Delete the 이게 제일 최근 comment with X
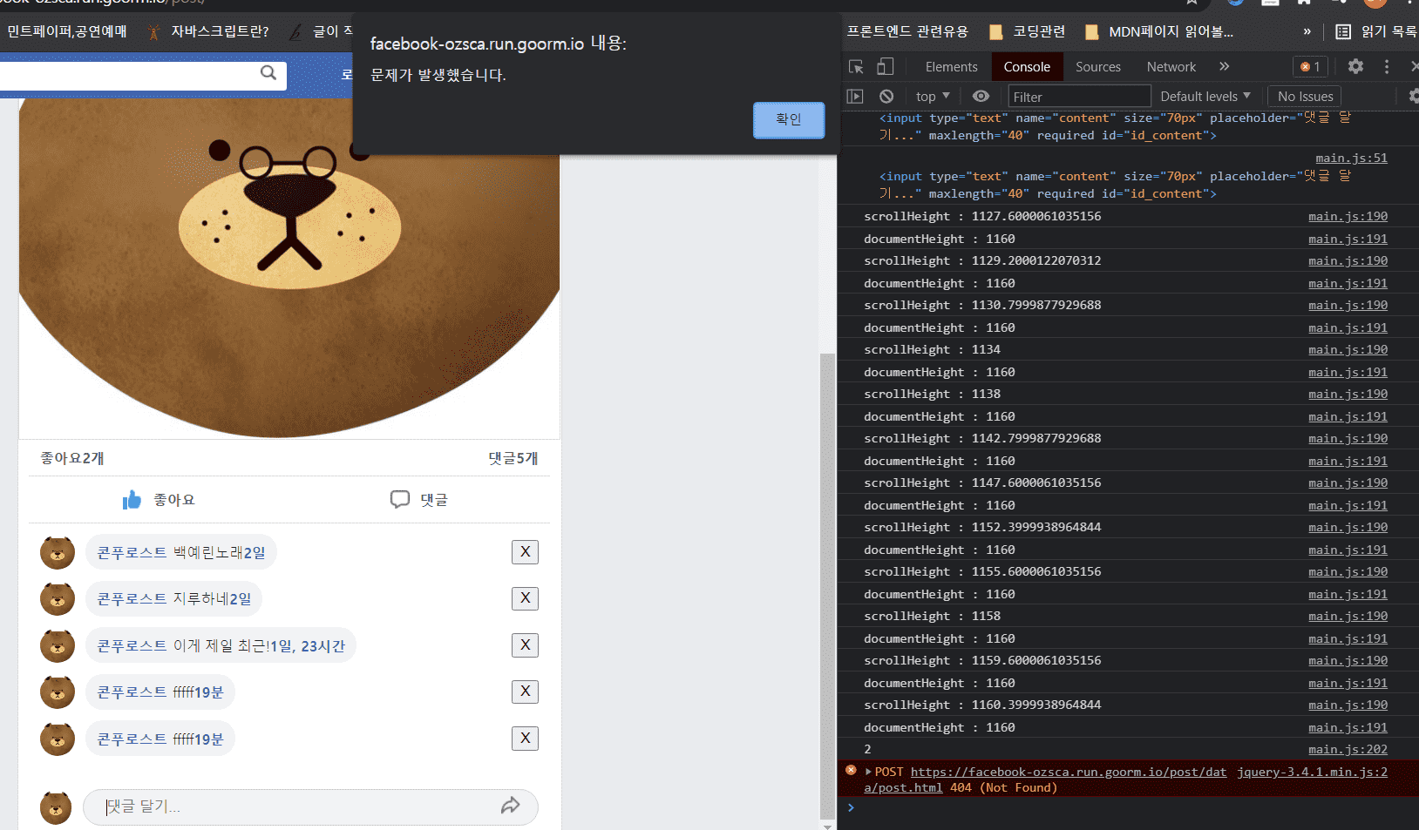1419x830 pixels. (525, 645)
